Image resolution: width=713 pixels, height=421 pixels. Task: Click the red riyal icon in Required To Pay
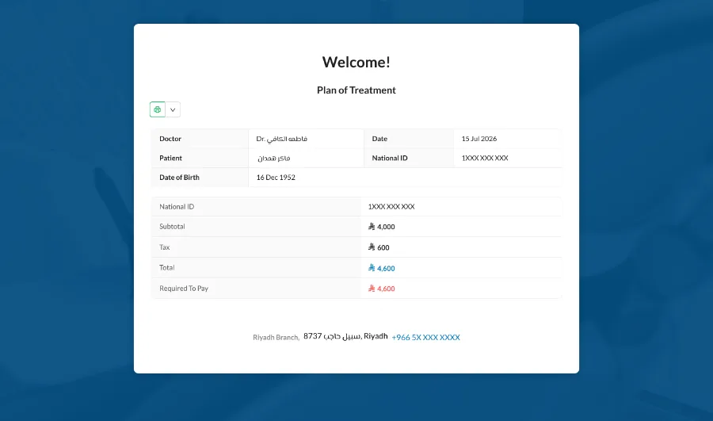click(x=372, y=289)
